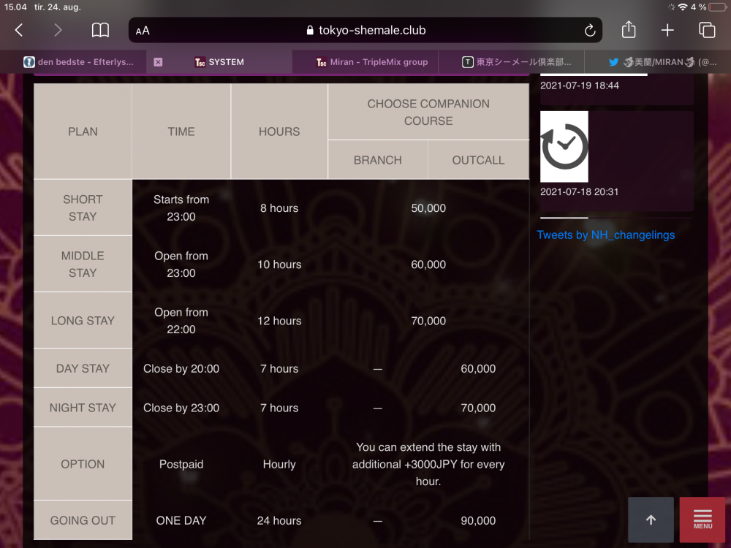Switch to the den bedste tab
The height and width of the screenshot is (548, 731).
79,62
